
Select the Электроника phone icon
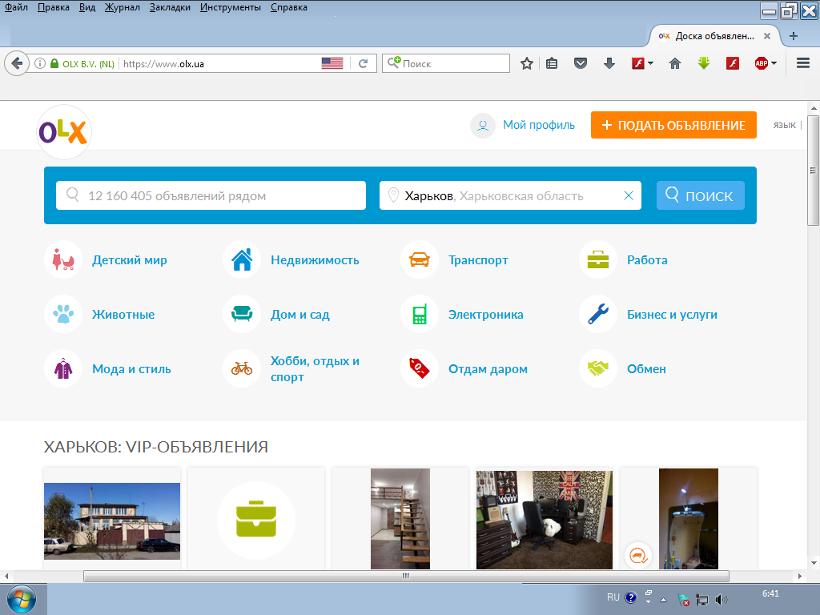pos(420,314)
